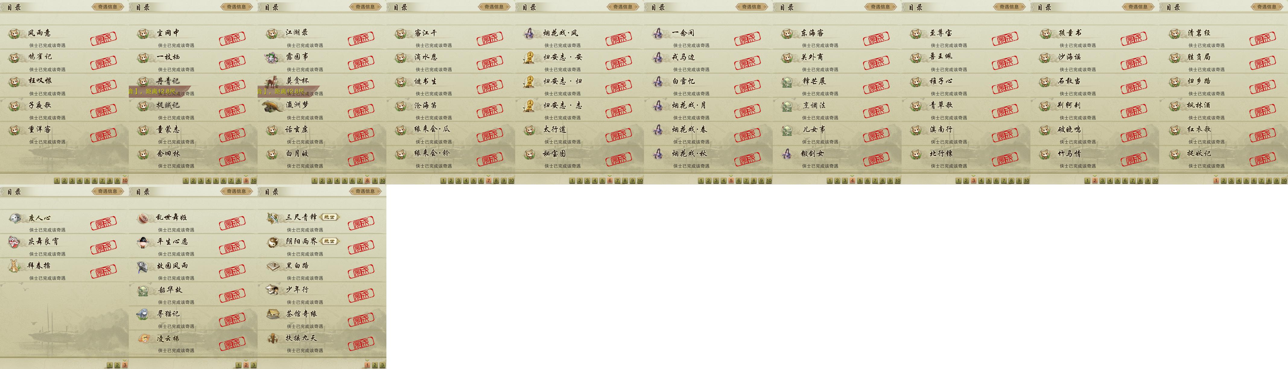Select the teahouse icon for 茶馆奇缘
The height and width of the screenshot is (369, 1288).
[x=272, y=314]
